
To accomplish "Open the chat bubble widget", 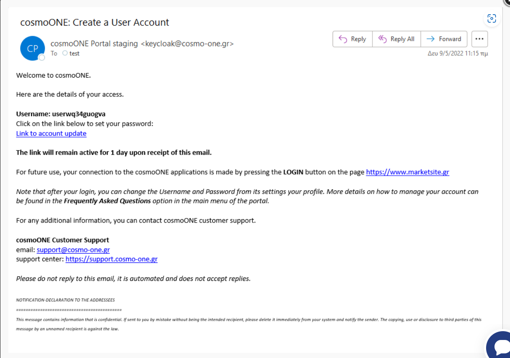I will [501, 346].
